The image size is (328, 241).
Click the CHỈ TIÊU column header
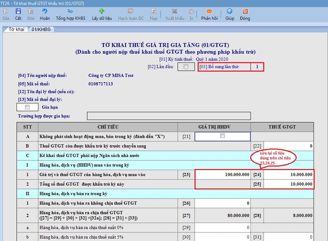pos(108,127)
